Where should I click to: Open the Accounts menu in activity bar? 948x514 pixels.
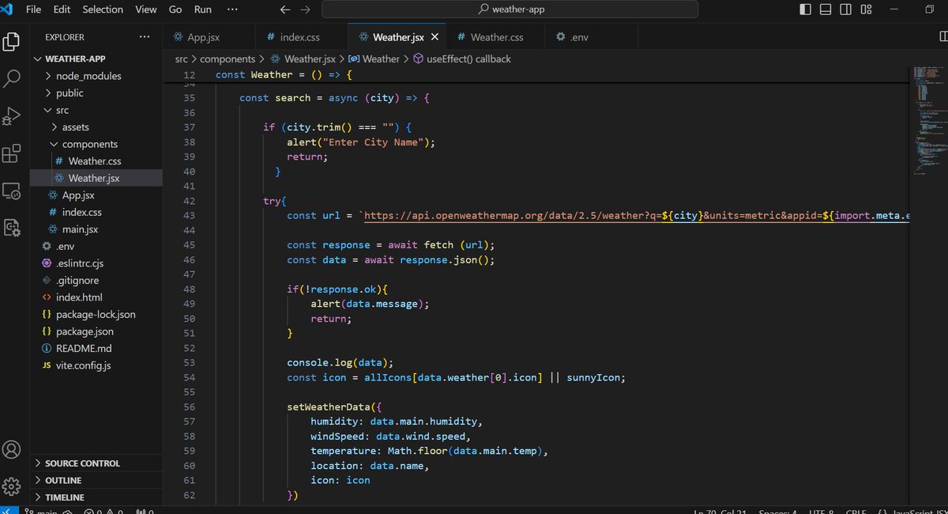[x=12, y=450]
